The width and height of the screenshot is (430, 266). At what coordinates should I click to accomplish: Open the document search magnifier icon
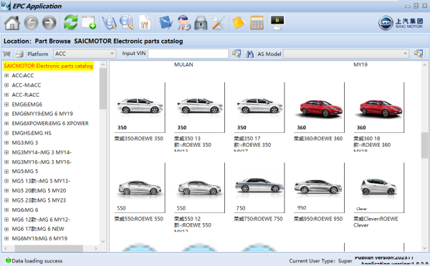tap(126, 23)
